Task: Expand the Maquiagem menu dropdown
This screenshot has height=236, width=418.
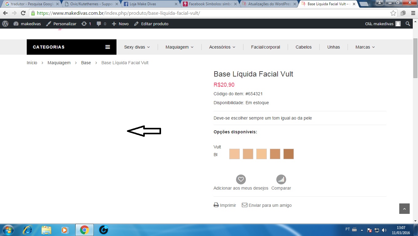Action: coord(179,47)
